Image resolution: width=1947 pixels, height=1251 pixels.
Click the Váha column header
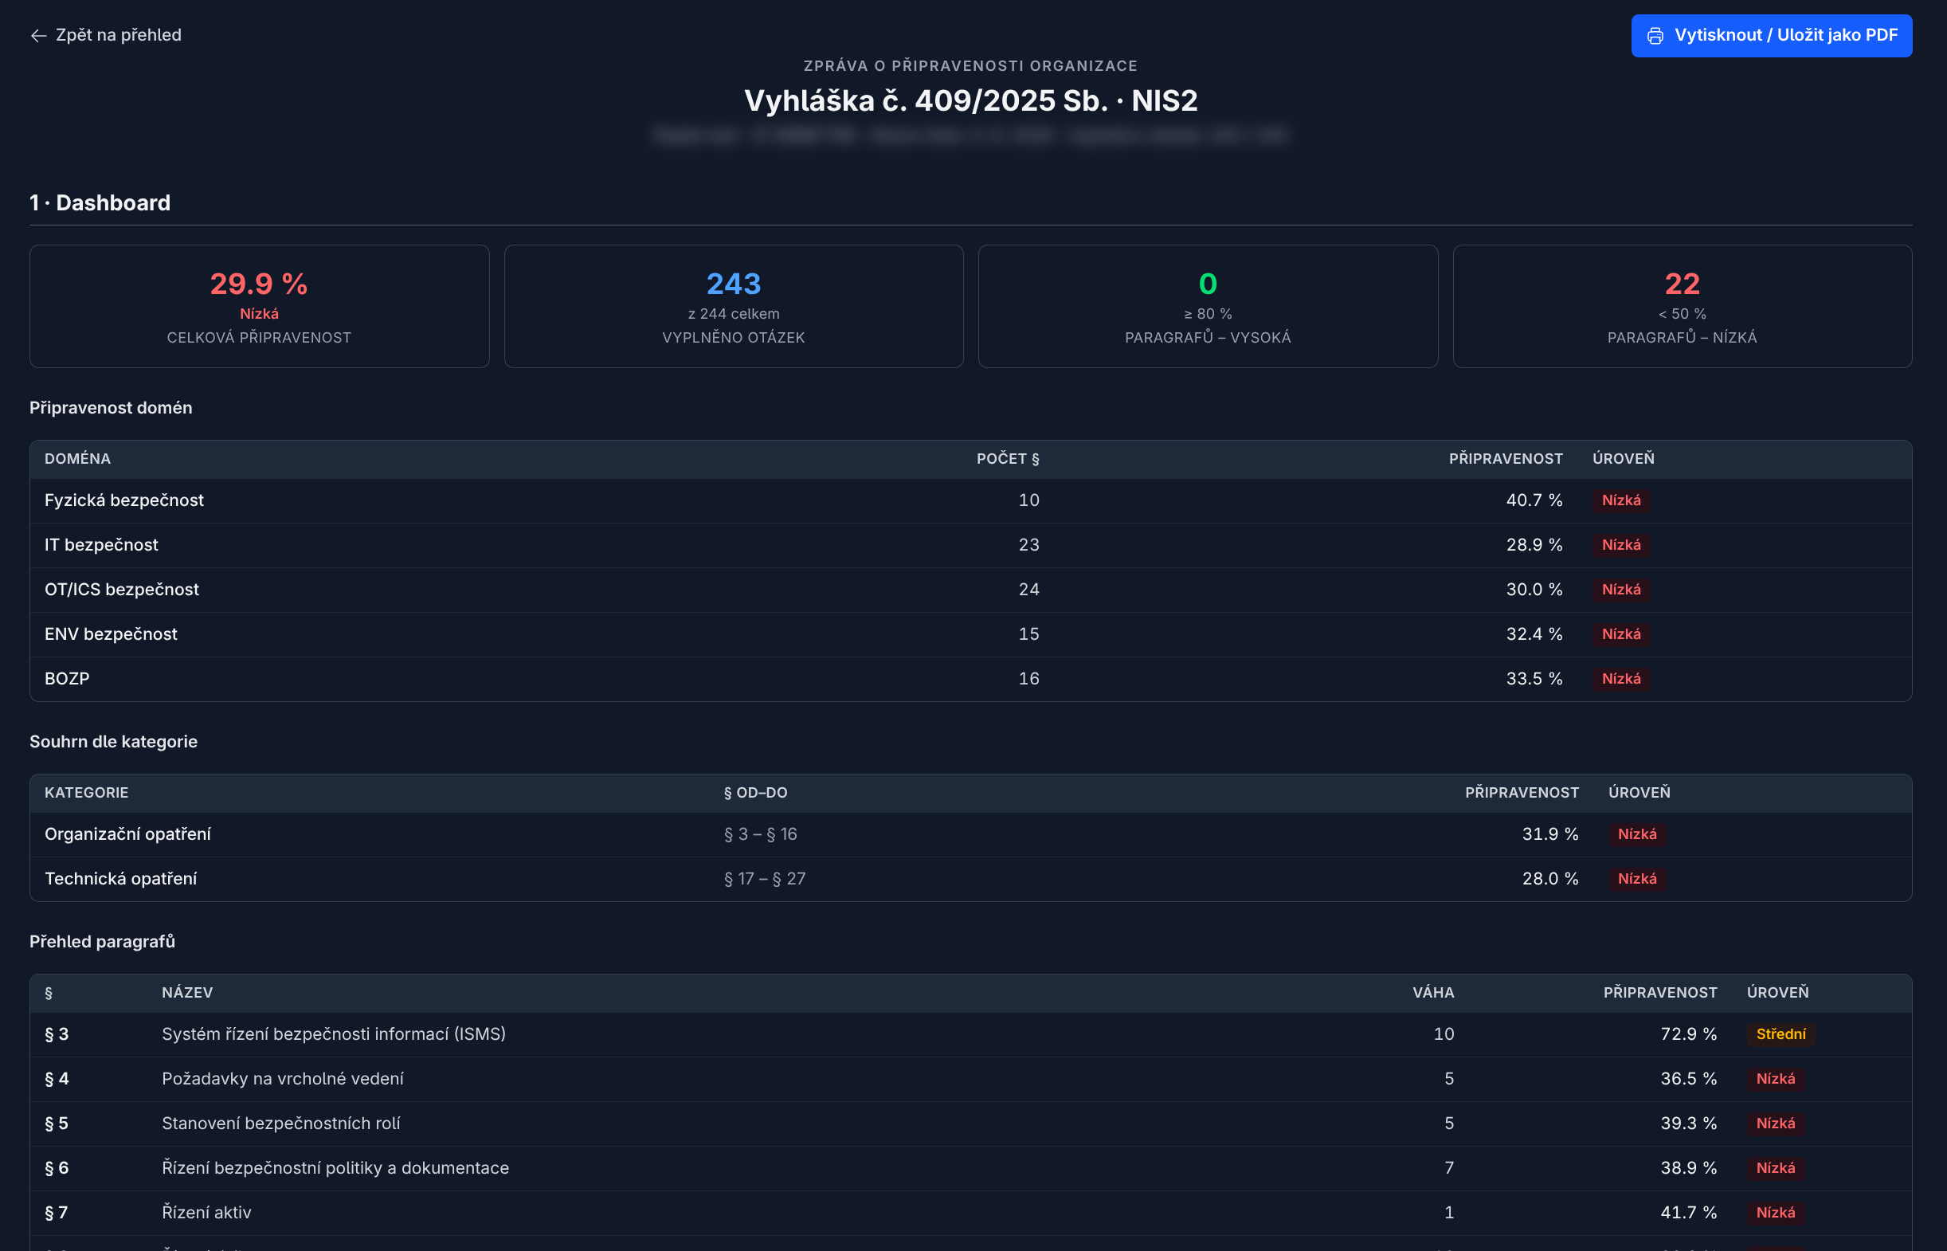click(1433, 993)
